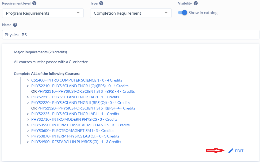Select PHYS2320 Physics for Scientists II link
Image resolution: width=260 pixels, height=162 pixels.
tap(86, 108)
